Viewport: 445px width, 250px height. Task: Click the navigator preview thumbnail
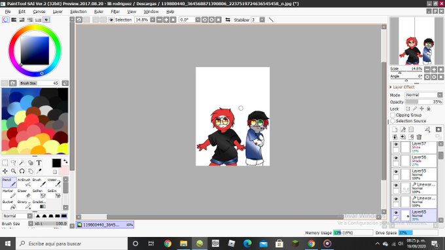click(416, 41)
